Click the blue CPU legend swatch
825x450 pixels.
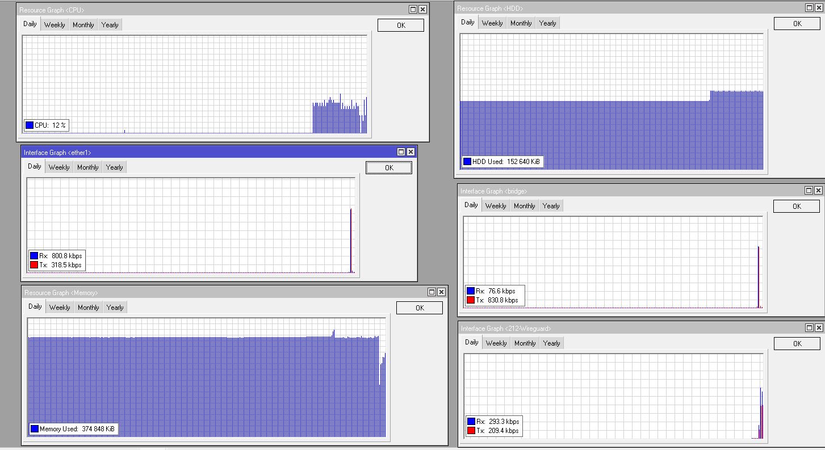click(x=30, y=125)
